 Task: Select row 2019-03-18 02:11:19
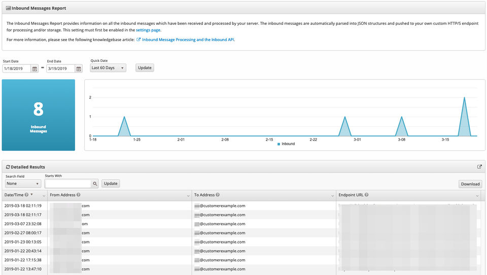point(241,205)
